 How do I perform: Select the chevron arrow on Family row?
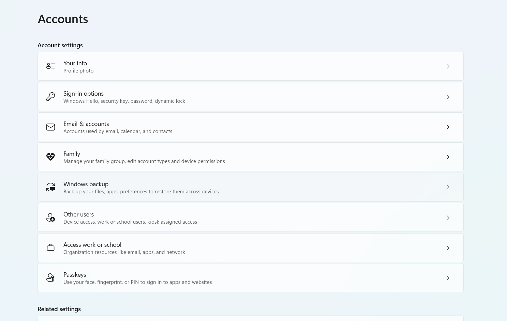point(448,157)
